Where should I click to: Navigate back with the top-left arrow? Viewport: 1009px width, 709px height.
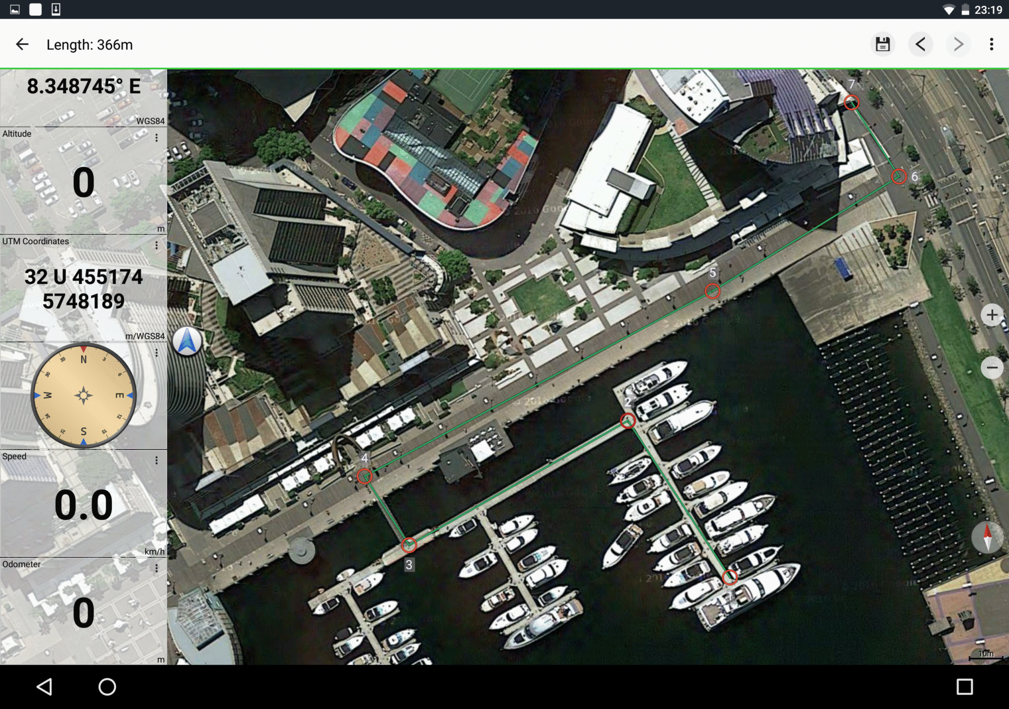pos(22,44)
